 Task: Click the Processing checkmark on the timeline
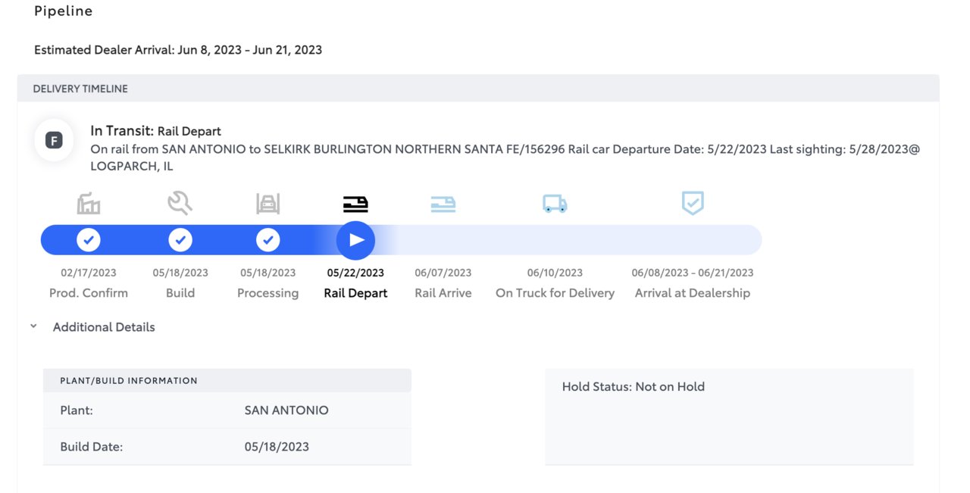[x=268, y=240]
